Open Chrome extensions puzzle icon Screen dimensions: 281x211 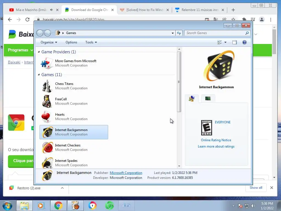(x=244, y=20)
